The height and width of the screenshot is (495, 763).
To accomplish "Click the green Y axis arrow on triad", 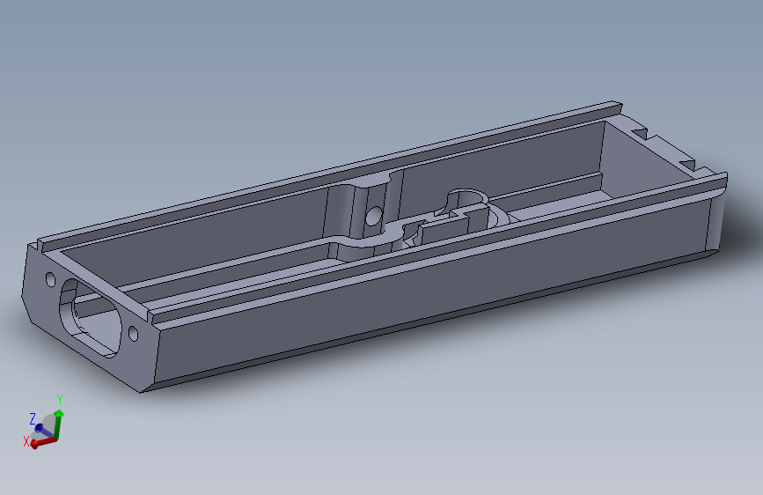I will point(59,424).
